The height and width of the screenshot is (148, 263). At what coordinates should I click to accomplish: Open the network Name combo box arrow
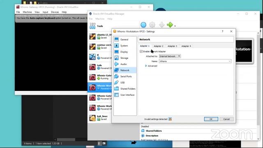[229, 61]
